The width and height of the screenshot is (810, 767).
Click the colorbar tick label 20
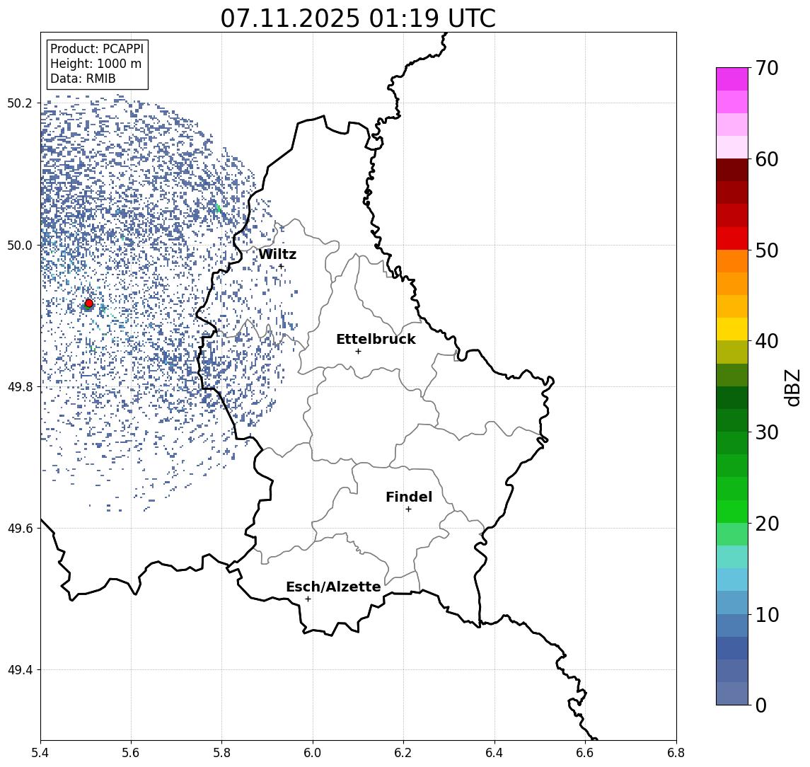click(x=767, y=523)
